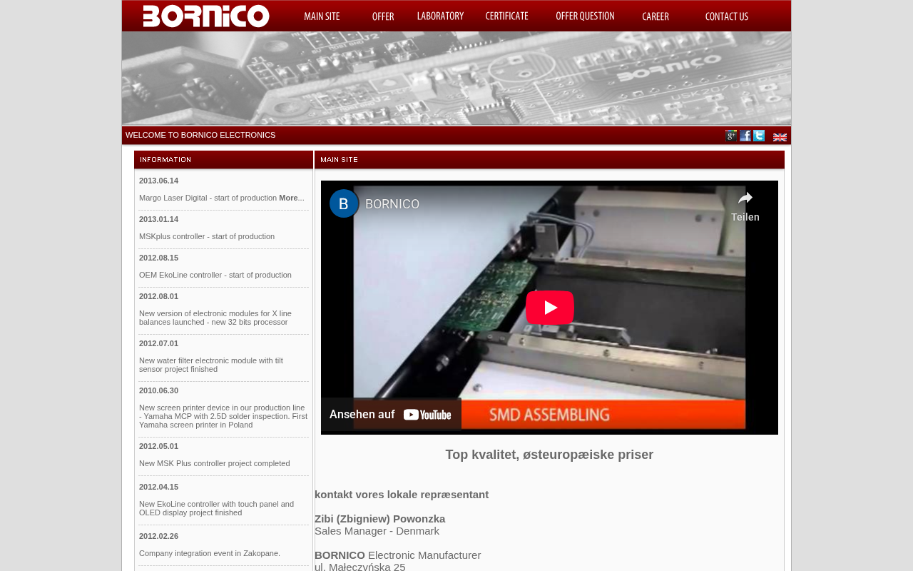This screenshot has width=913, height=571.
Task: Open the Twitter profile icon
Action: tap(759, 136)
